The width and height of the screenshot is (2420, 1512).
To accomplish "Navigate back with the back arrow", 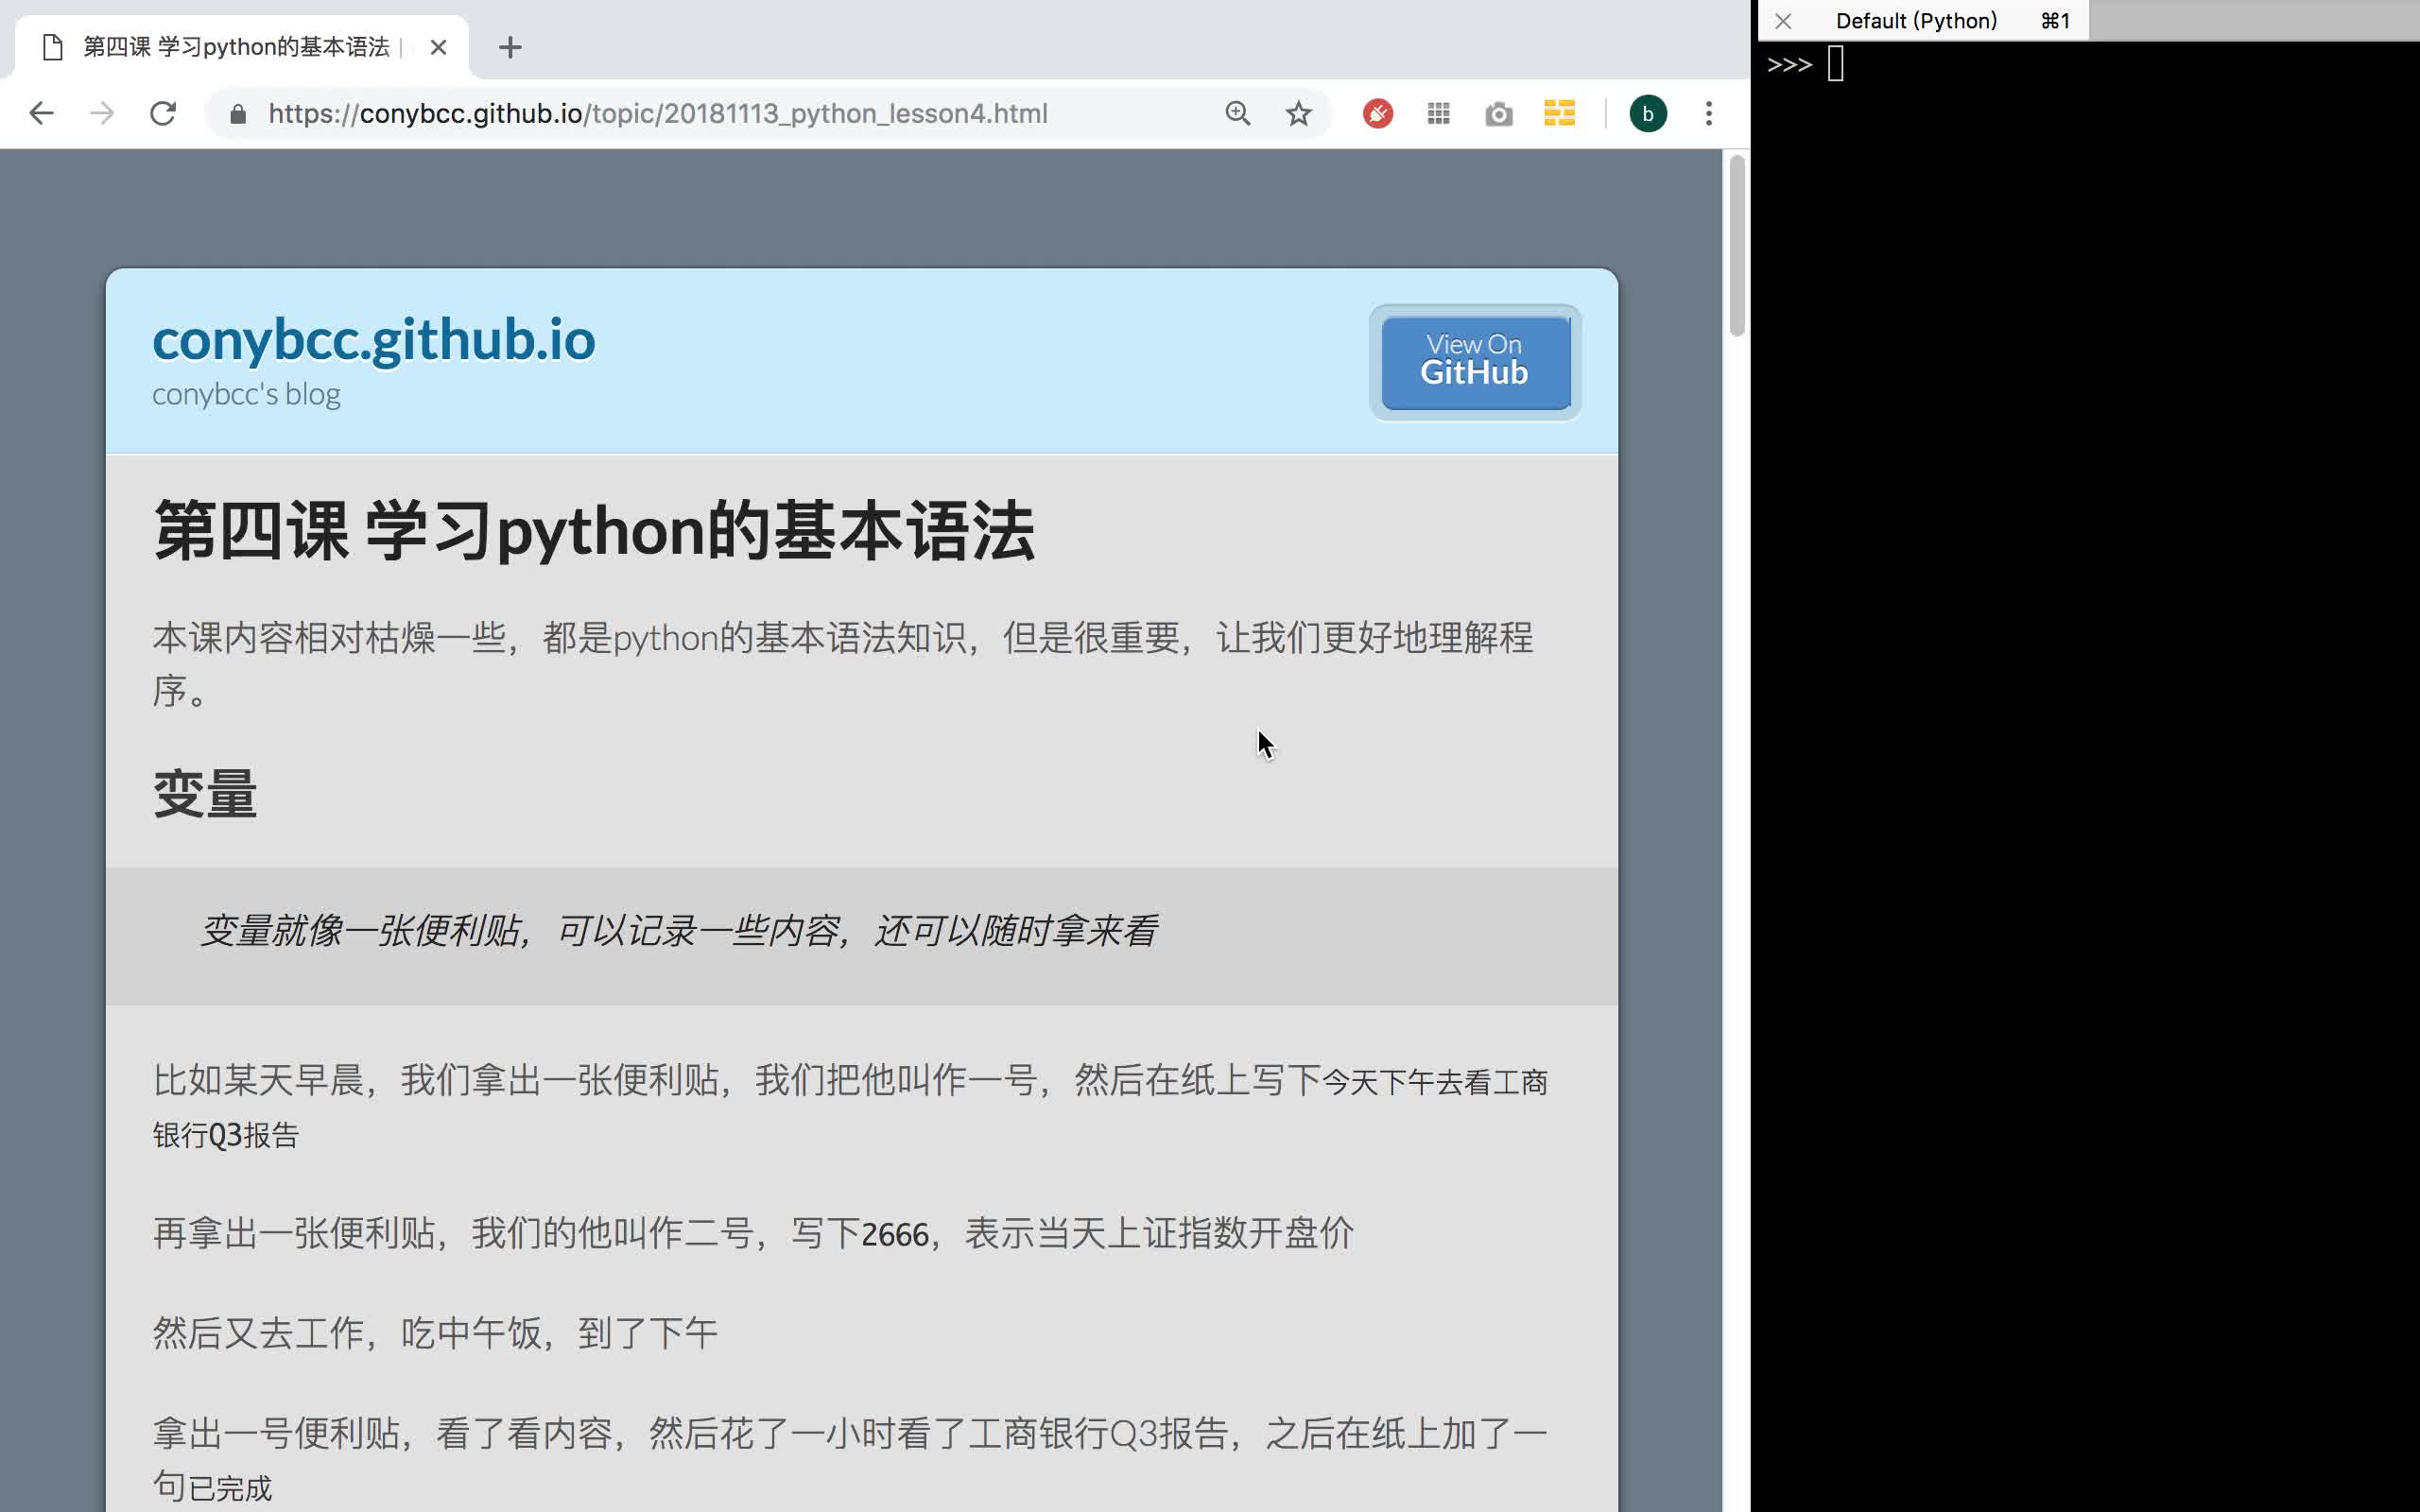I will (x=42, y=113).
